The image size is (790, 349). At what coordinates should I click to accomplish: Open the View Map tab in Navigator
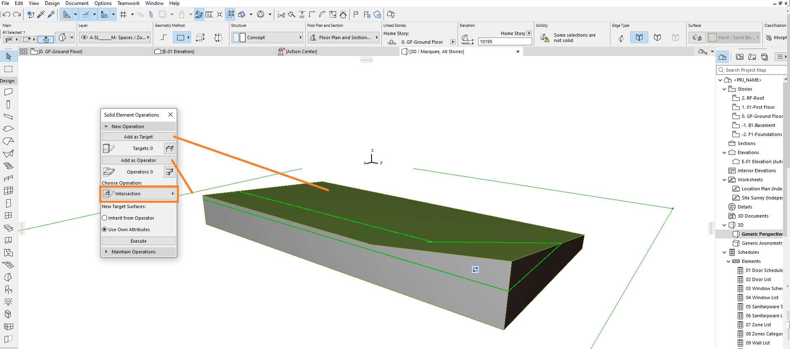(740, 57)
